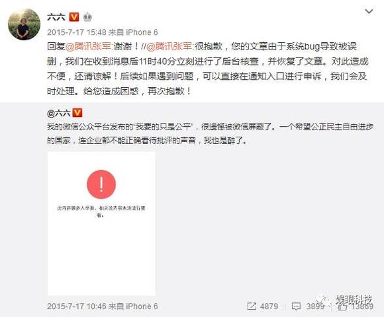Click the 六六 profile avatar photo
Image resolution: width=384 pixels, height=317 pixels.
24,24
